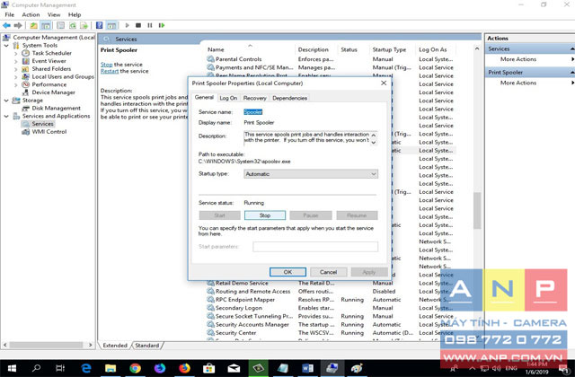Viewport: 575px width, 377px height.
Task: Expand Shared Folders tree node
Action: point(15,69)
